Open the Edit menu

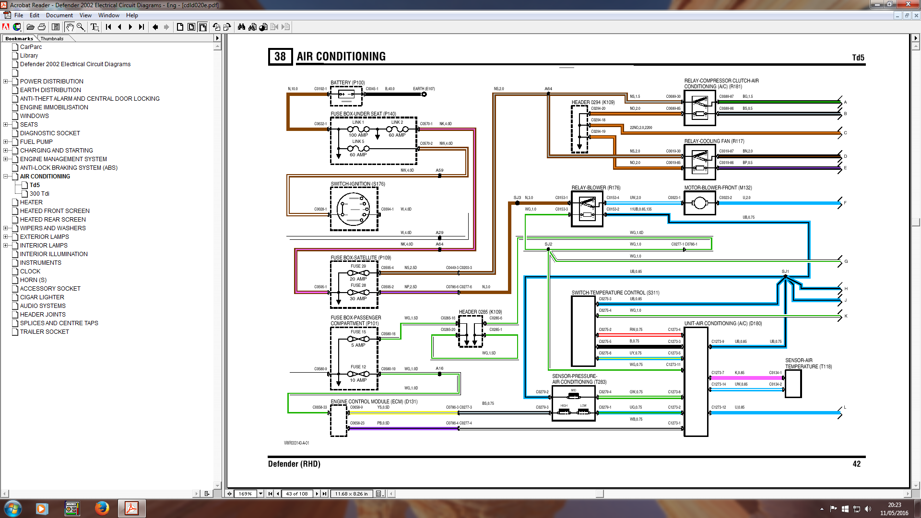(34, 15)
